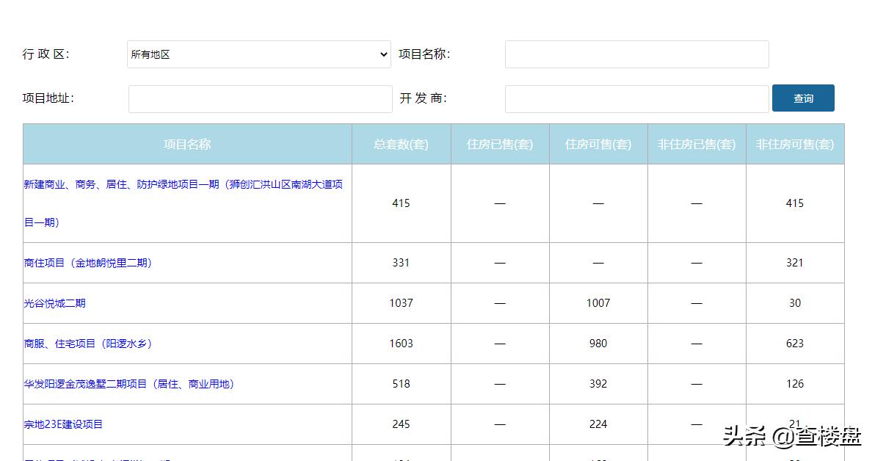This screenshot has height=461, width=875.
Task: Click the 住房已售(套) column header
Action: point(500,144)
